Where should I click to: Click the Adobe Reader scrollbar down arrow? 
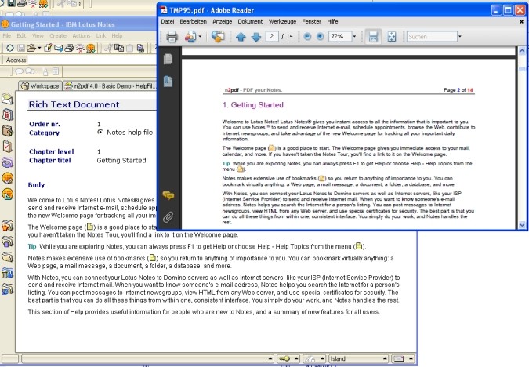pyautogui.click(x=522, y=225)
